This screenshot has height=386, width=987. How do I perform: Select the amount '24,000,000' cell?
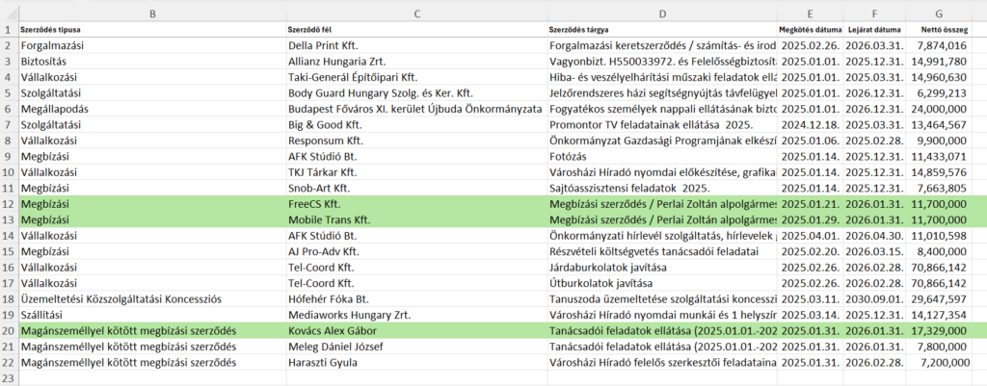[939, 109]
